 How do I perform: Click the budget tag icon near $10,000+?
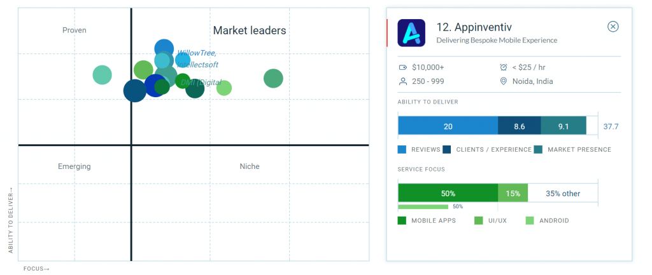[x=402, y=67]
